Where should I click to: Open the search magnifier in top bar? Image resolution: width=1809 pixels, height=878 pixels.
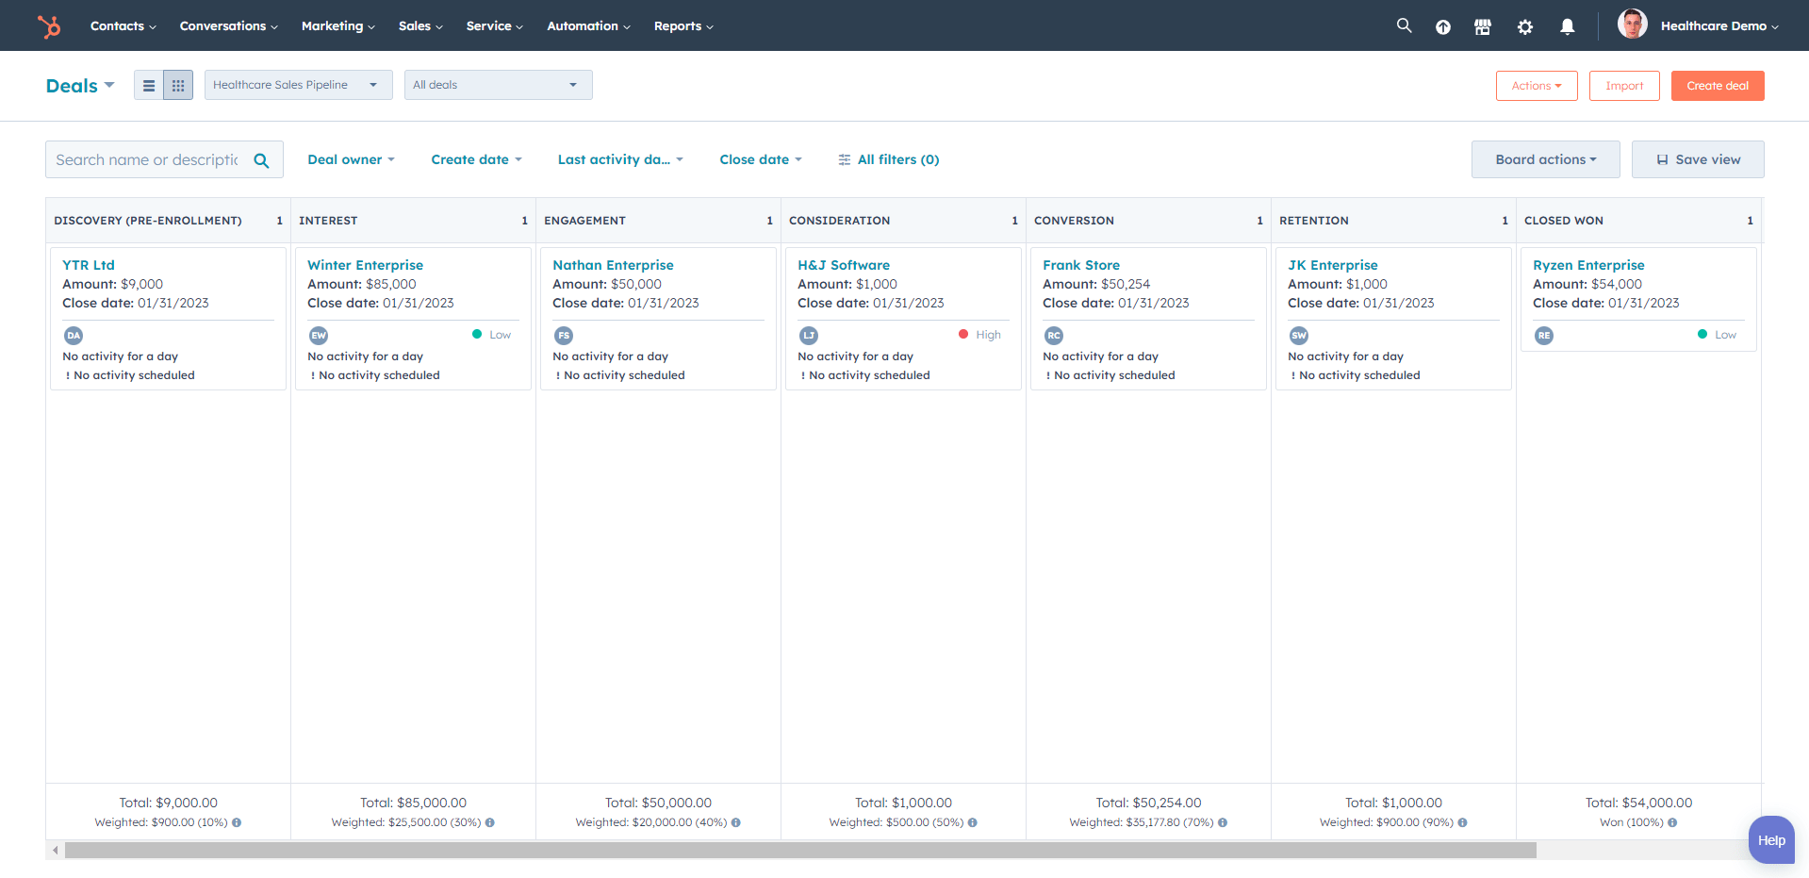pos(1404,25)
